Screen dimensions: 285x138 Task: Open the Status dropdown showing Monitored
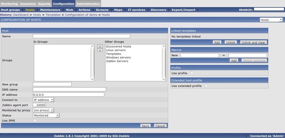46,115
